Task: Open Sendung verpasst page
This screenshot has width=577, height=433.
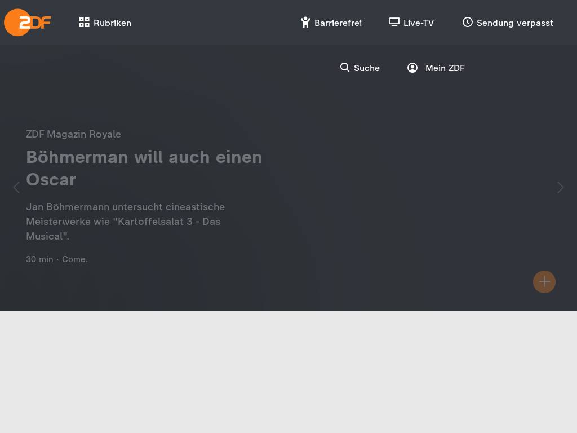Action: coord(508,23)
